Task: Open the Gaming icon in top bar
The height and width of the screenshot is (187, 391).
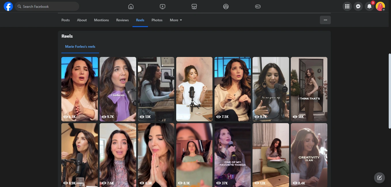Action: 258,6
